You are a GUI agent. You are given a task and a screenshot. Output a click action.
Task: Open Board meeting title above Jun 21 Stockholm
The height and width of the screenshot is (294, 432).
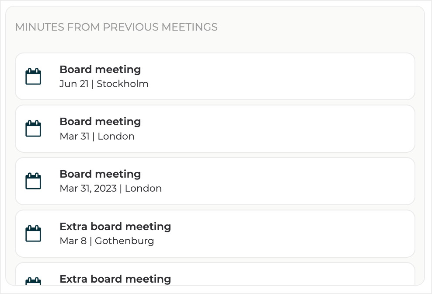pos(100,70)
